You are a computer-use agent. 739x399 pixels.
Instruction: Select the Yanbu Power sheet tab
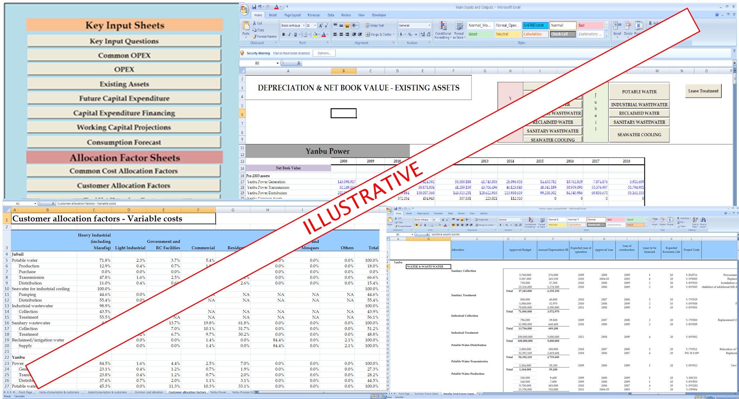(x=218, y=392)
